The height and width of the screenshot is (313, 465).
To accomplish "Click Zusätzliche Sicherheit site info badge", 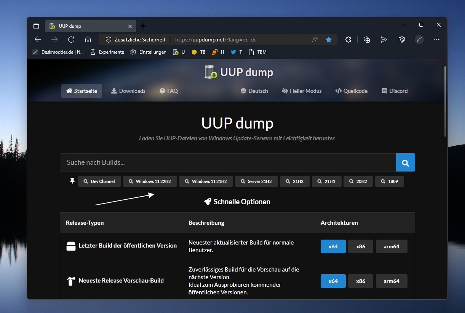I will pos(136,40).
